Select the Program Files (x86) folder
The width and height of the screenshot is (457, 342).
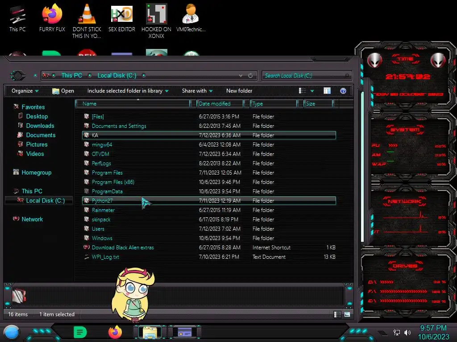point(209,182)
